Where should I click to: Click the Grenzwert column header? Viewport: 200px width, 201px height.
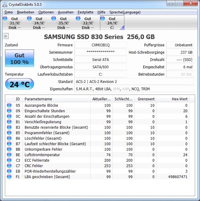pyautogui.click(x=145, y=99)
